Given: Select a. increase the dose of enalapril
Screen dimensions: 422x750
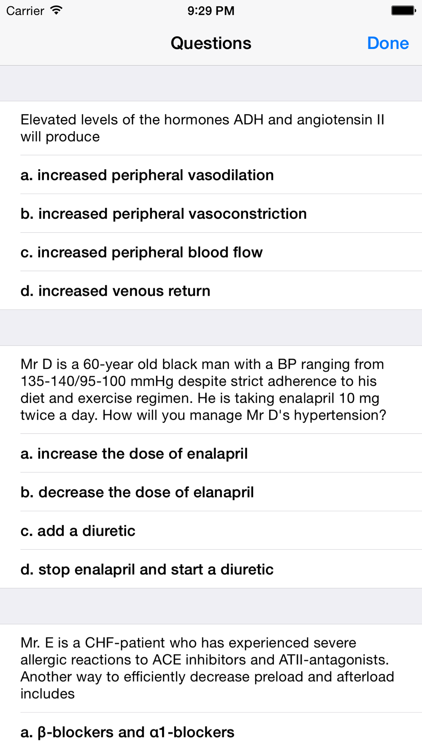Looking at the screenshot, I should pos(211,453).
